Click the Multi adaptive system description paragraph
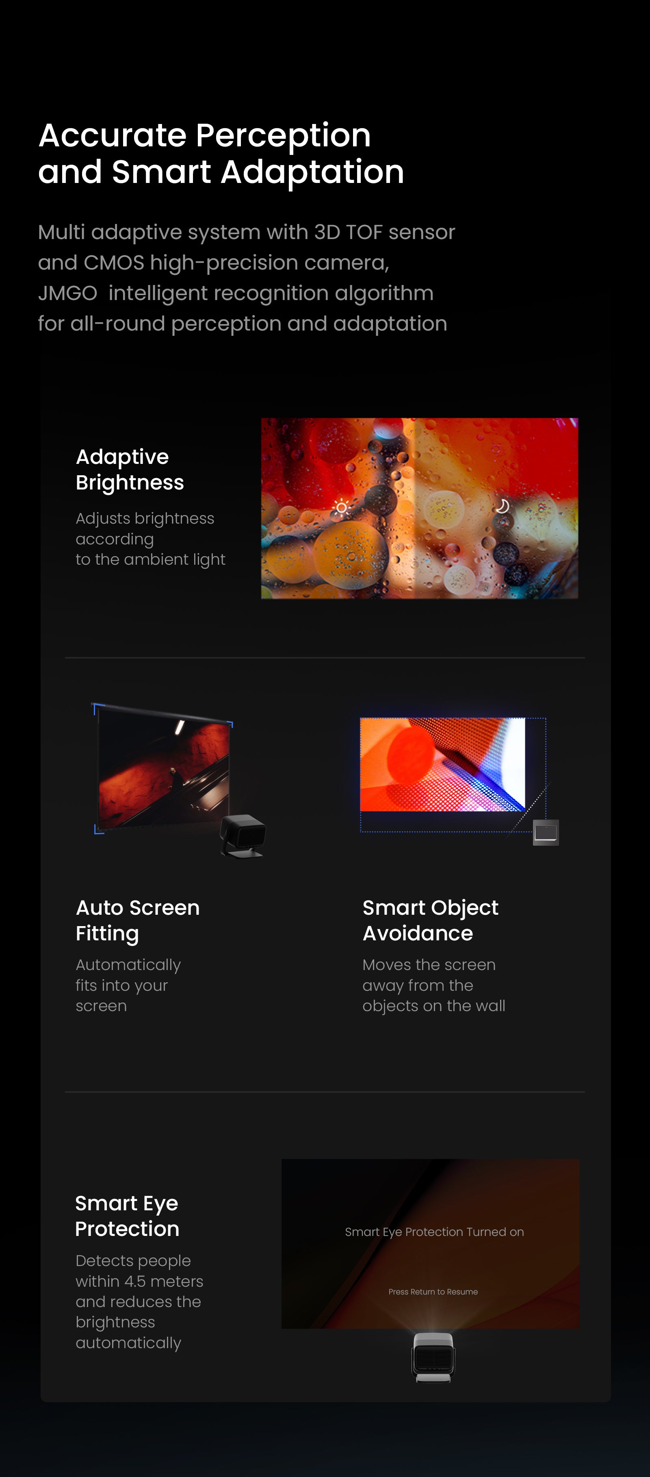 pyautogui.click(x=247, y=278)
